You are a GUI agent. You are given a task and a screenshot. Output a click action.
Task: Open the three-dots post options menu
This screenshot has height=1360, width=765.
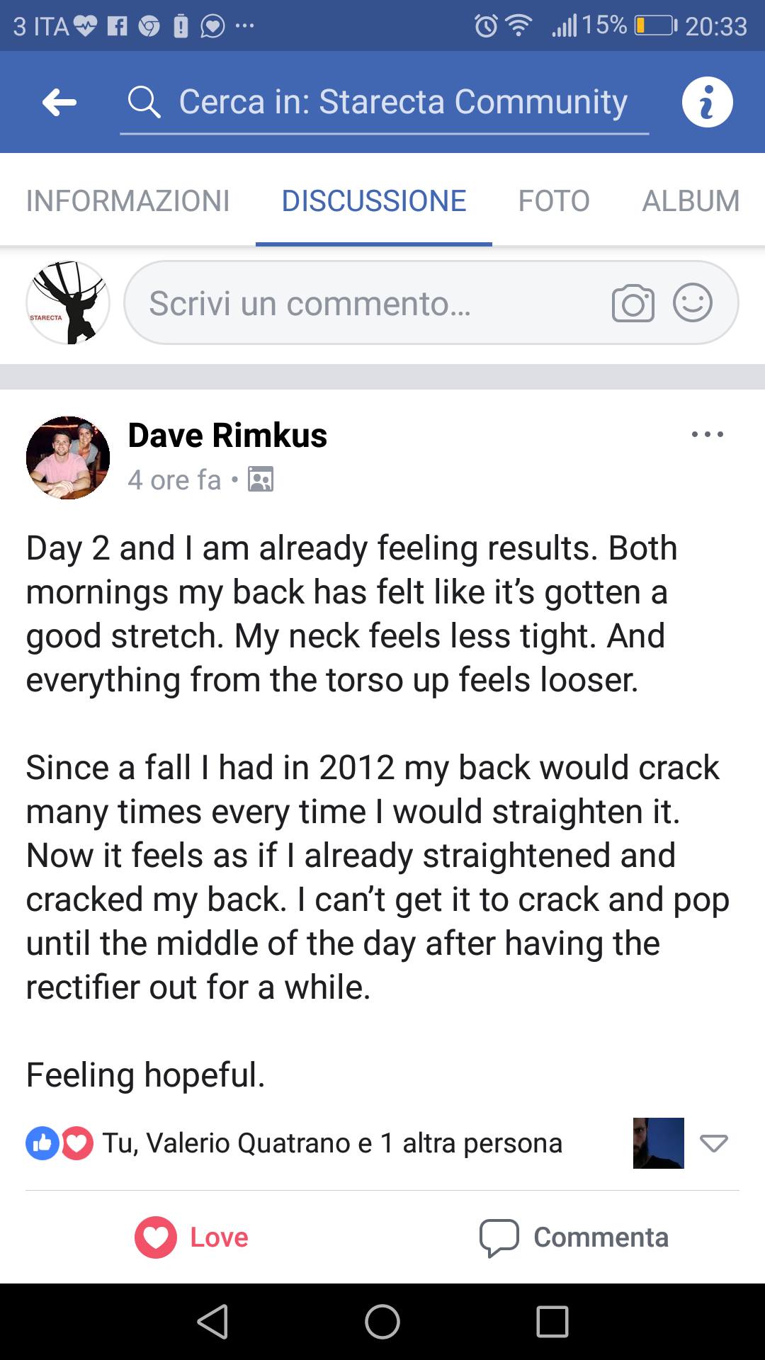click(707, 435)
